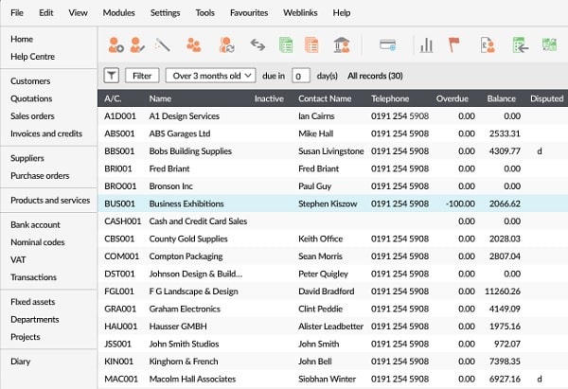
Task: Open Diary in sidebar
Action: 20,362
